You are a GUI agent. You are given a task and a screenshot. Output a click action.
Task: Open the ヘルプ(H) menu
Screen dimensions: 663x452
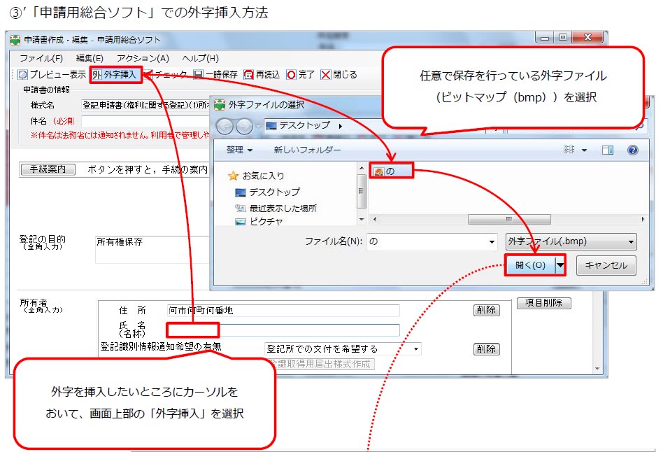coord(201,58)
